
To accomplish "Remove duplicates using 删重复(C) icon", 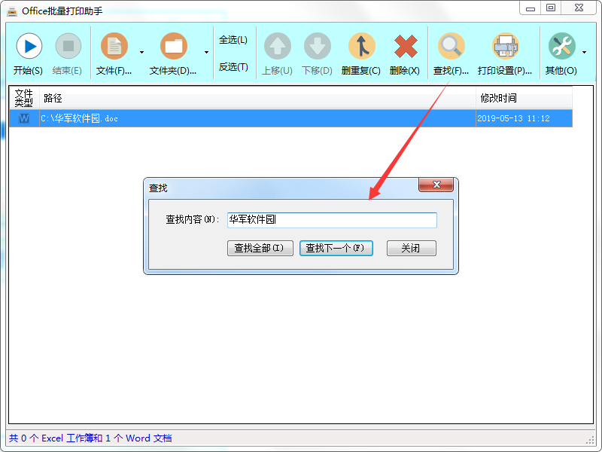I will click(363, 47).
